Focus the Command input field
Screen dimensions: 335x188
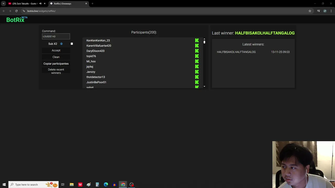(56, 36)
